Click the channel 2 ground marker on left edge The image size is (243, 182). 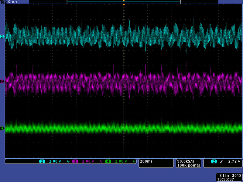click(2, 37)
